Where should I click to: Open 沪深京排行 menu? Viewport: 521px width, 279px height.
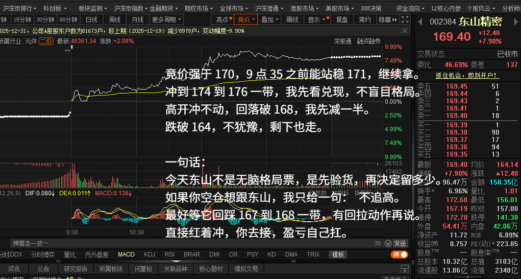[19, 8]
